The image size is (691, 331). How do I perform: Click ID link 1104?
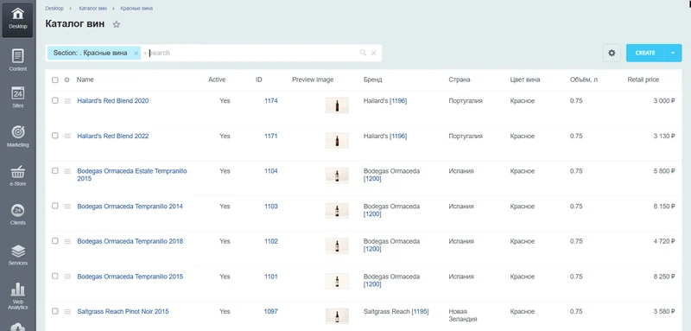click(271, 171)
